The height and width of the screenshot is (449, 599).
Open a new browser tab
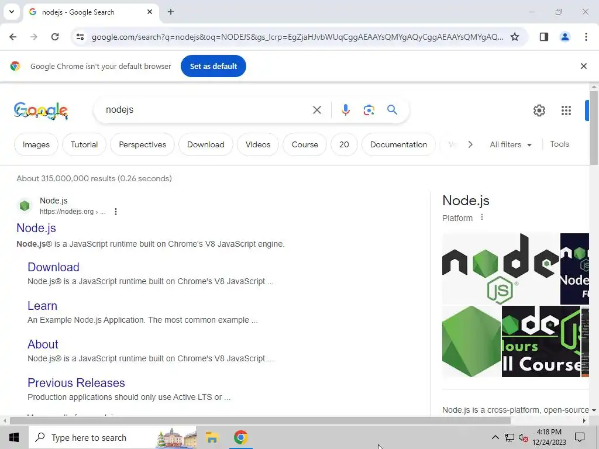pos(171,12)
